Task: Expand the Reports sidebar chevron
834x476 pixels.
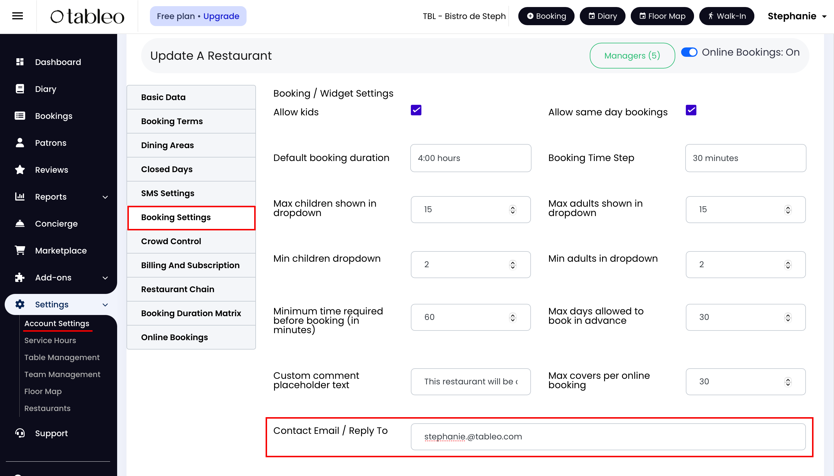Action: point(105,197)
